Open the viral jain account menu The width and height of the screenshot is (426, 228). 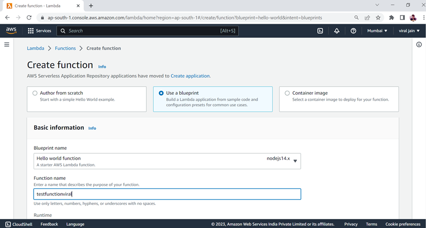[x=409, y=31]
